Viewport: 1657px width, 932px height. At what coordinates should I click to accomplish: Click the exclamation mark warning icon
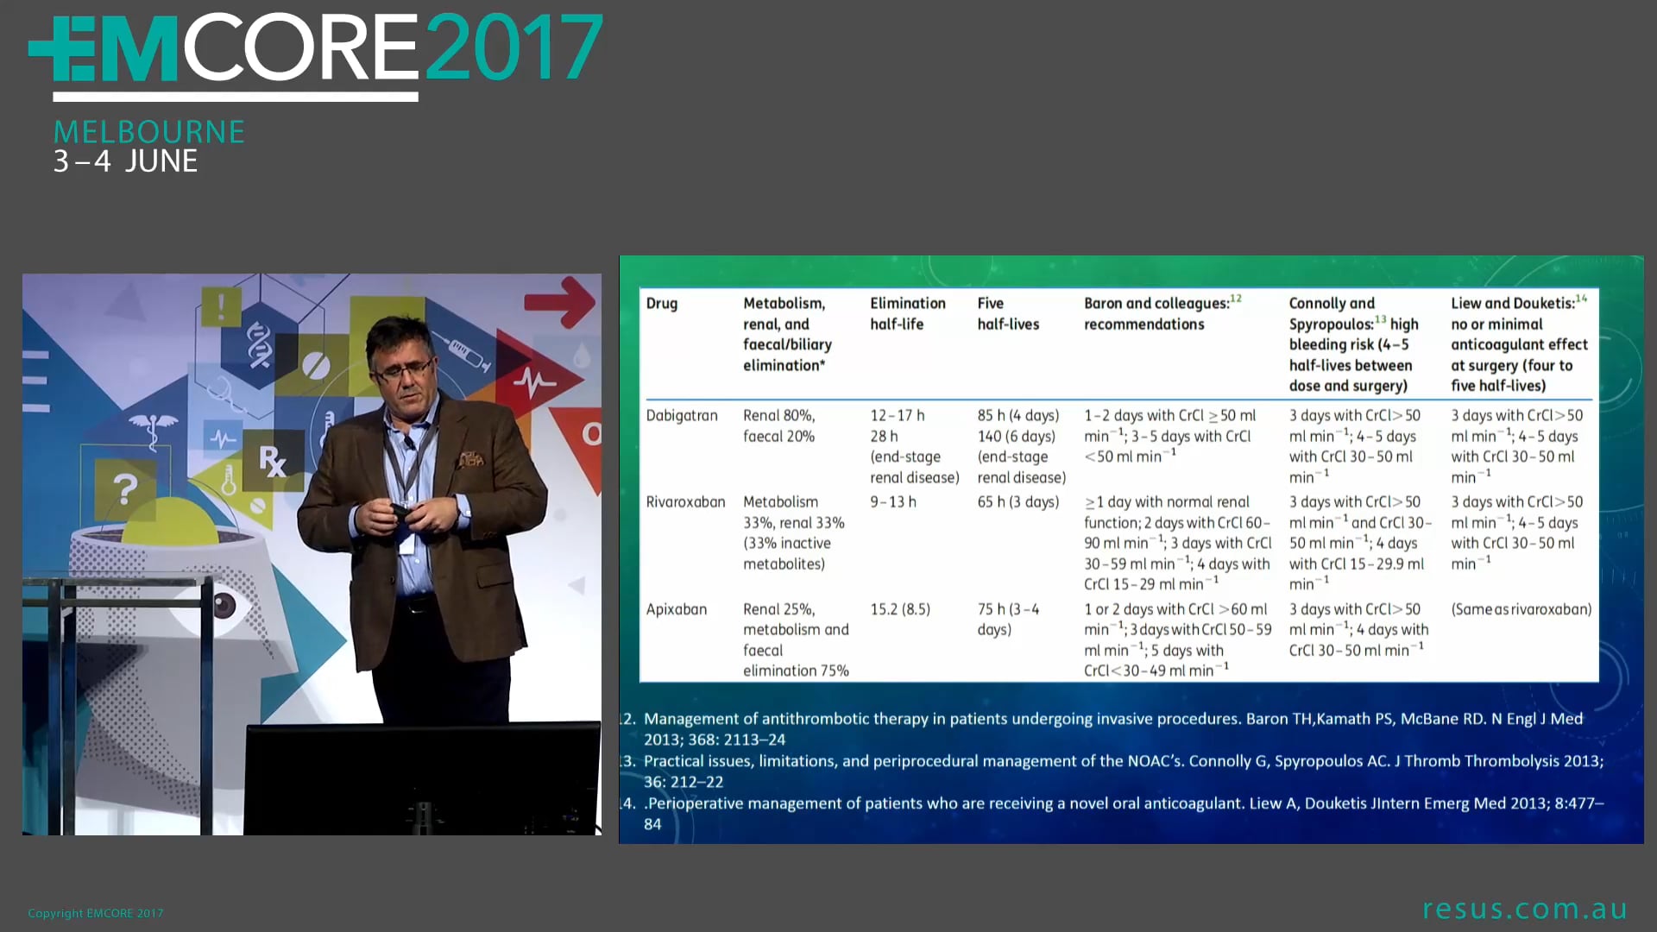pyautogui.click(x=221, y=305)
